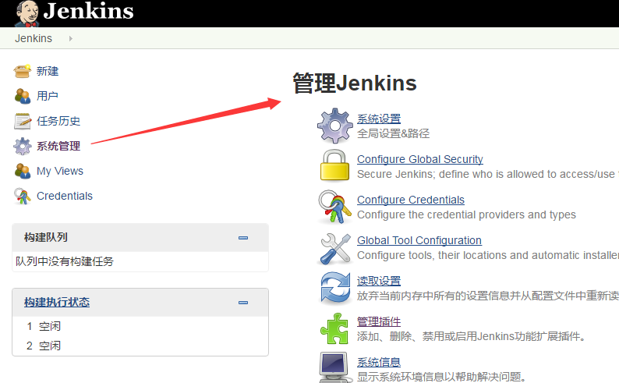Open the Credentials sidebar link
The height and width of the screenshot is (383, 619).
click(65, 196)
